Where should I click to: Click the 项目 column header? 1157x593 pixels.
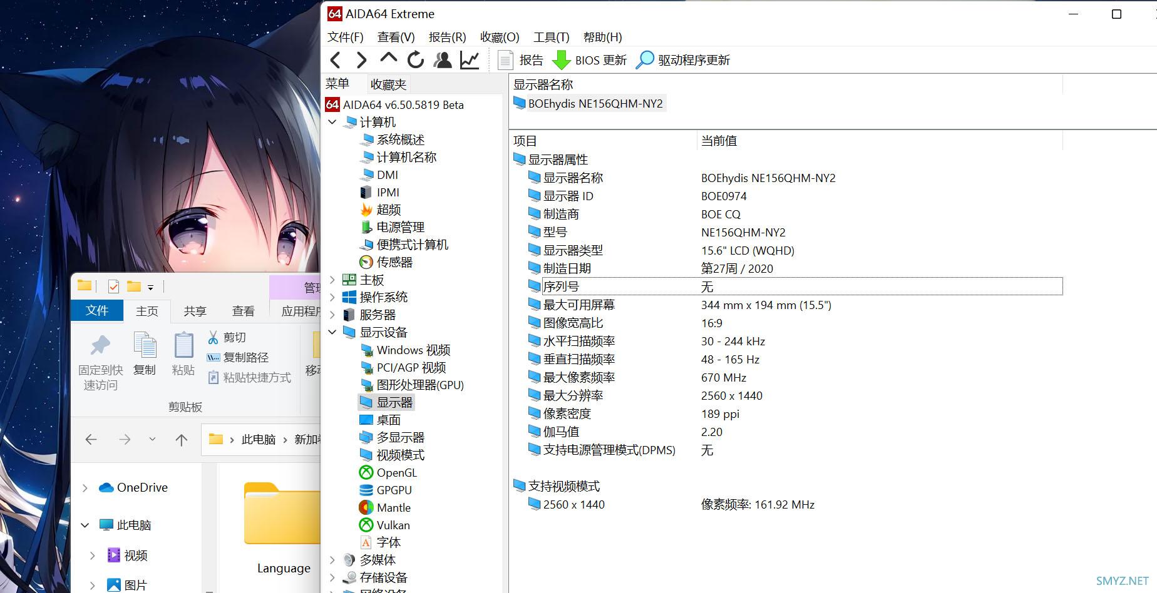pyautogui.click(x=603, y=141)
